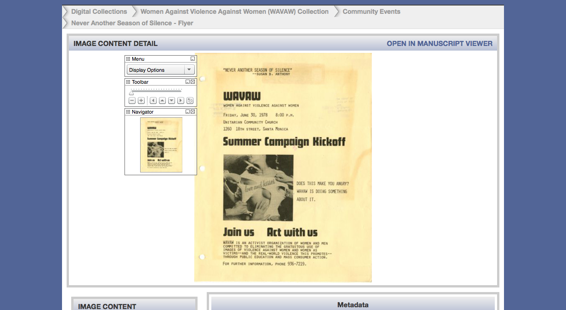Collapse the Toolbar panel
Screen dimensions: 566x310
coord(187,82)
